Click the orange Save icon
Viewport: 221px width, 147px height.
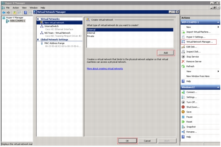click(x=183, y=112)
